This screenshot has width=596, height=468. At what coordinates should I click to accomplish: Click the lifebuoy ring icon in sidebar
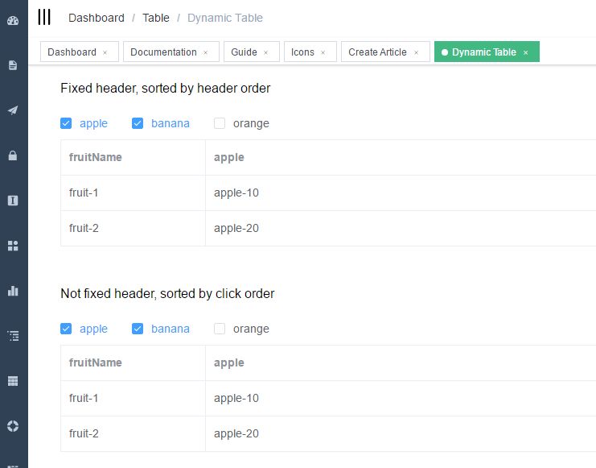click(13, 426)
